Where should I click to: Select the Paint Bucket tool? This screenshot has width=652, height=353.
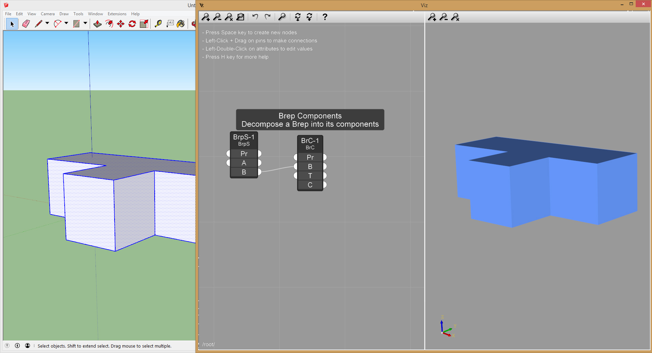[x=181, y=24]
